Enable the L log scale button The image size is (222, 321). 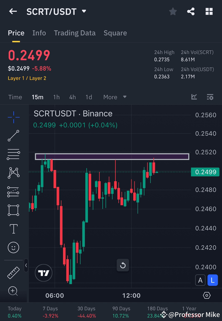point(213,280)
